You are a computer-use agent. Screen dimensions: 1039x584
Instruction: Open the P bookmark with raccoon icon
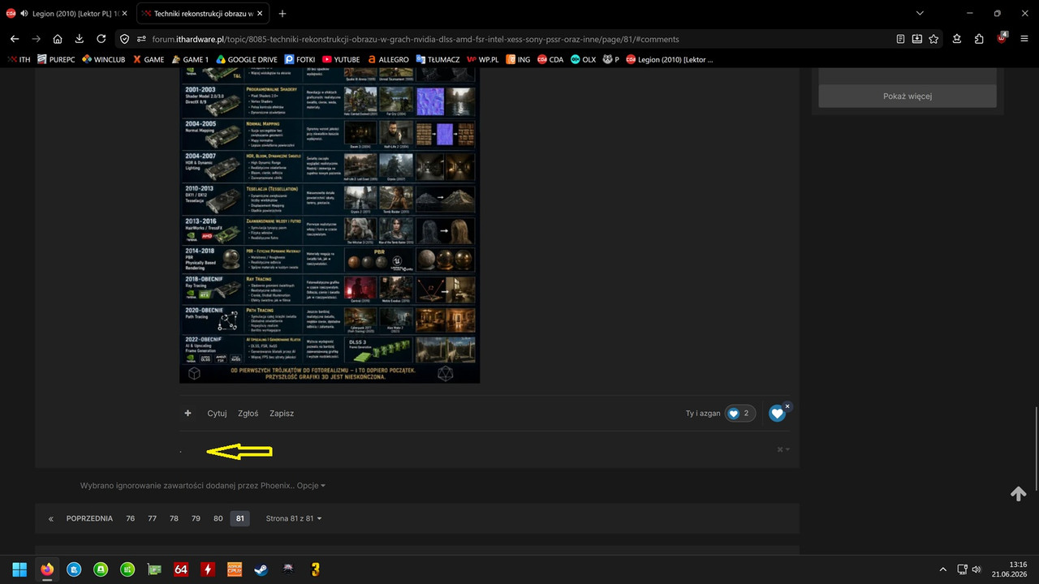click(x=610, y=59)
